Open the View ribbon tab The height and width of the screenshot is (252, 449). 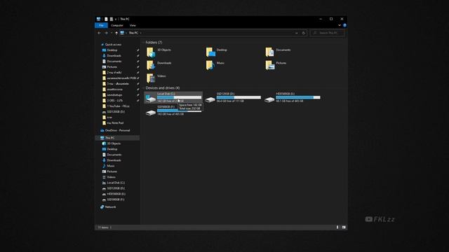point(133,25)
